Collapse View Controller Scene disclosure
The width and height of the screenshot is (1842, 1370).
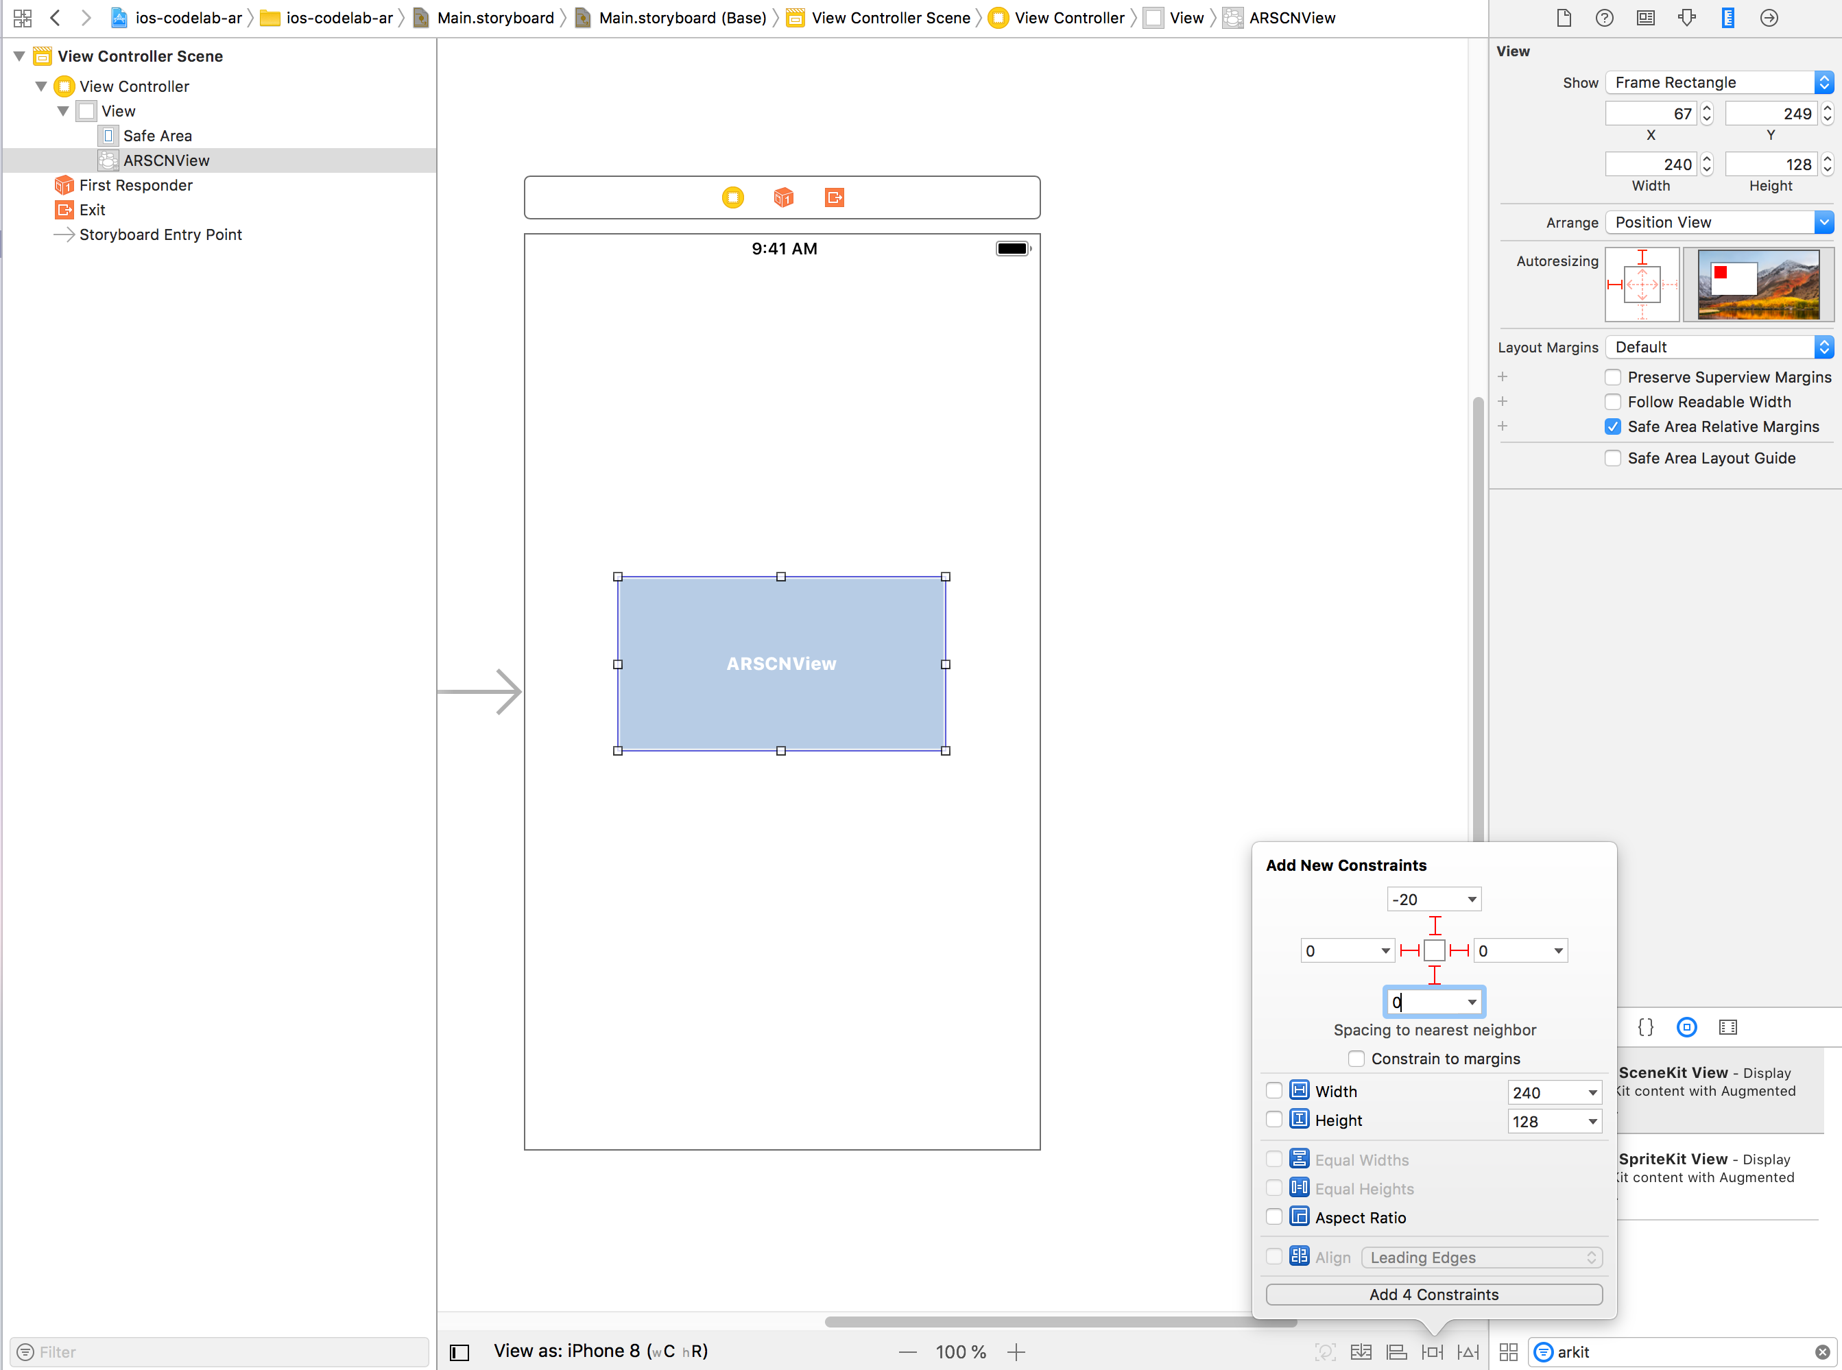coord(19,56)
